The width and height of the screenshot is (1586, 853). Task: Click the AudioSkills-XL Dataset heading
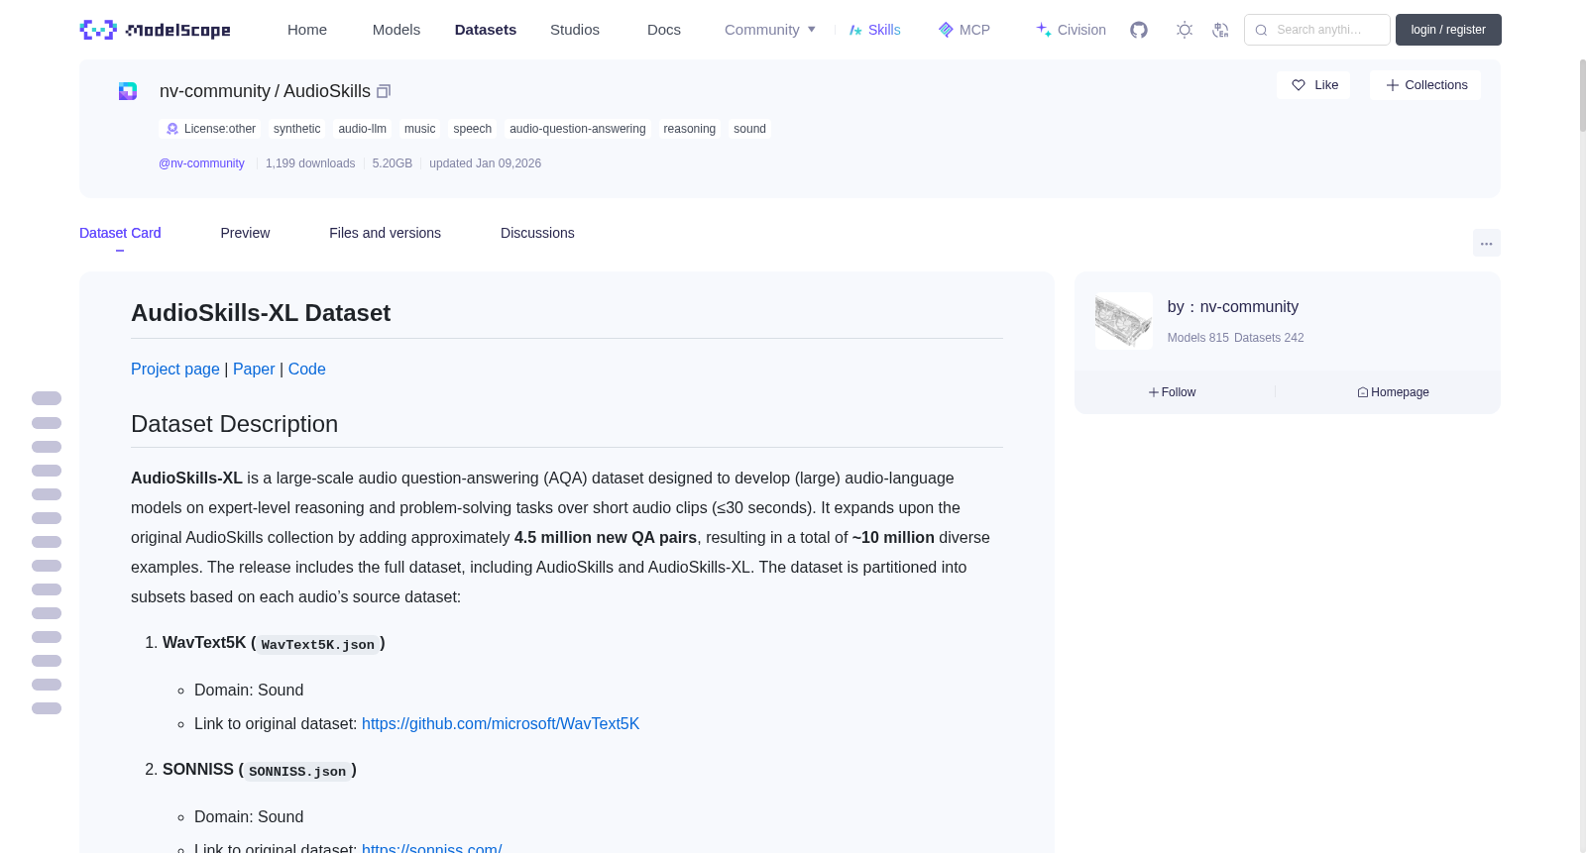click(261, 313)
